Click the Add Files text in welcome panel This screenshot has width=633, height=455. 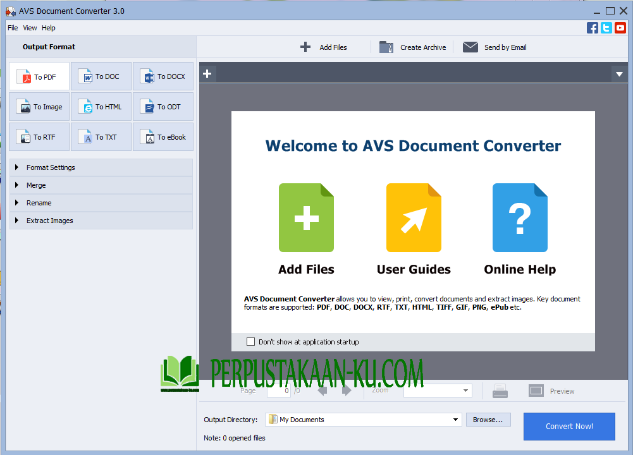click(x=307, y=269)
